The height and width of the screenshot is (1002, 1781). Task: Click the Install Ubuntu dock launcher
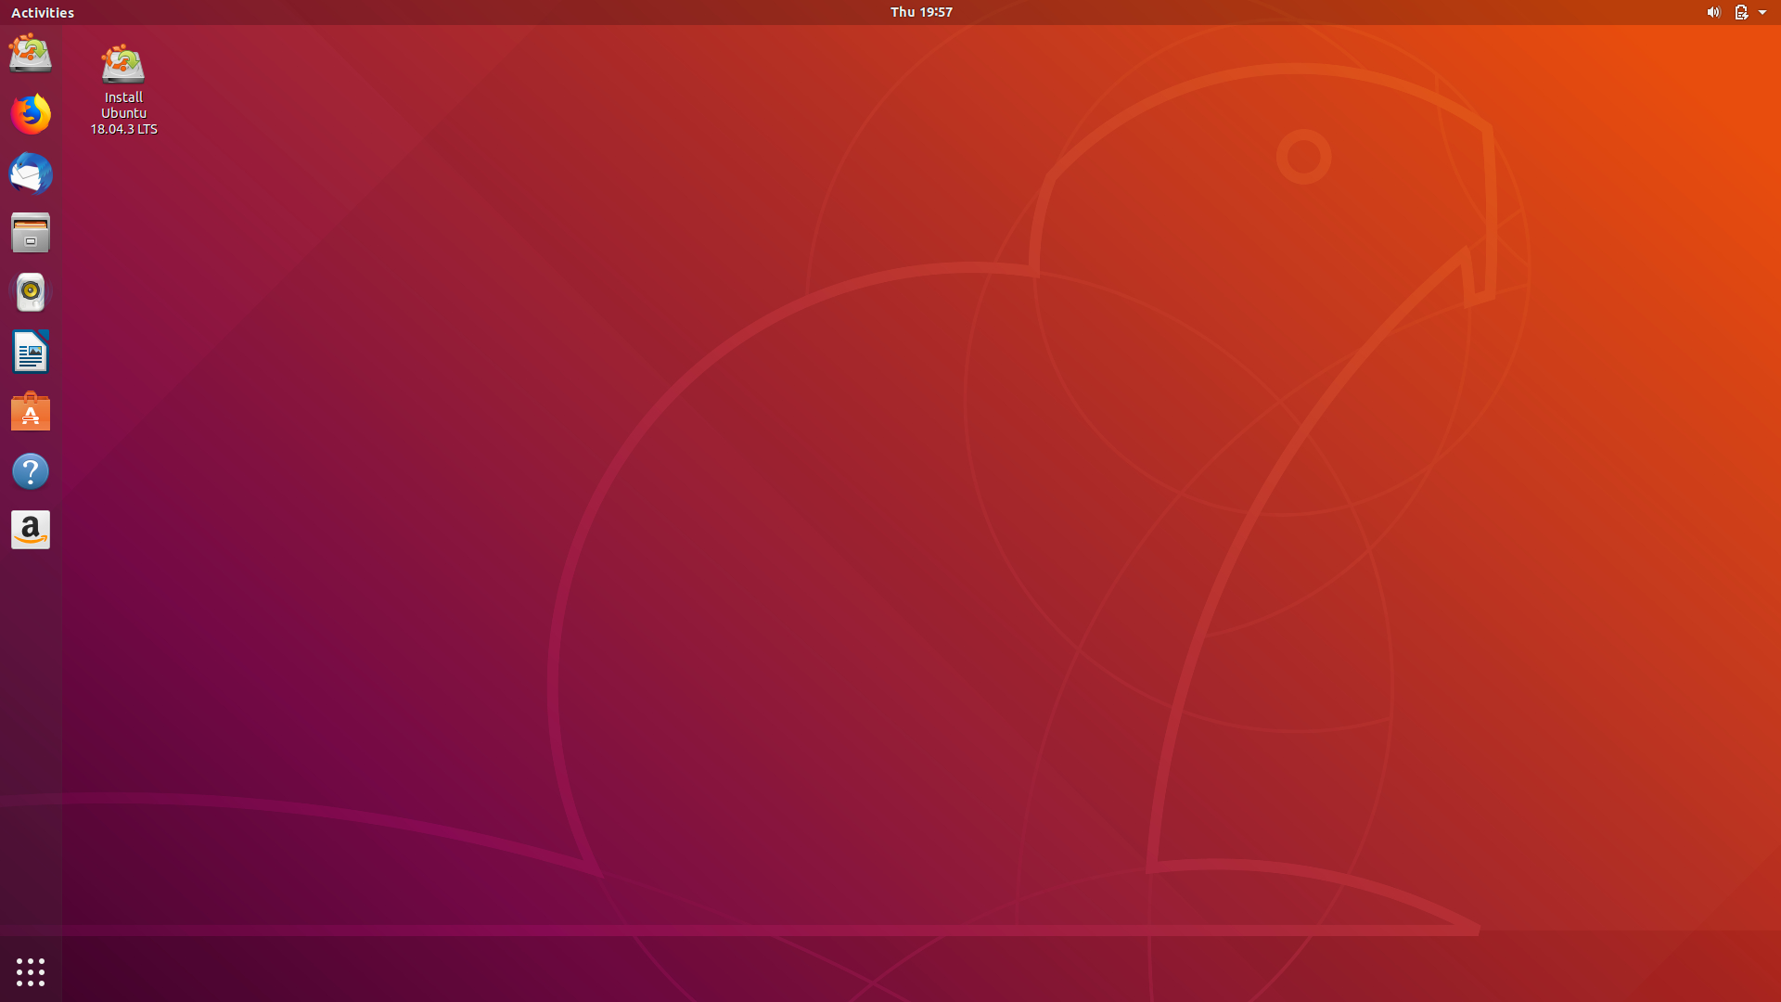pos(31,54)
